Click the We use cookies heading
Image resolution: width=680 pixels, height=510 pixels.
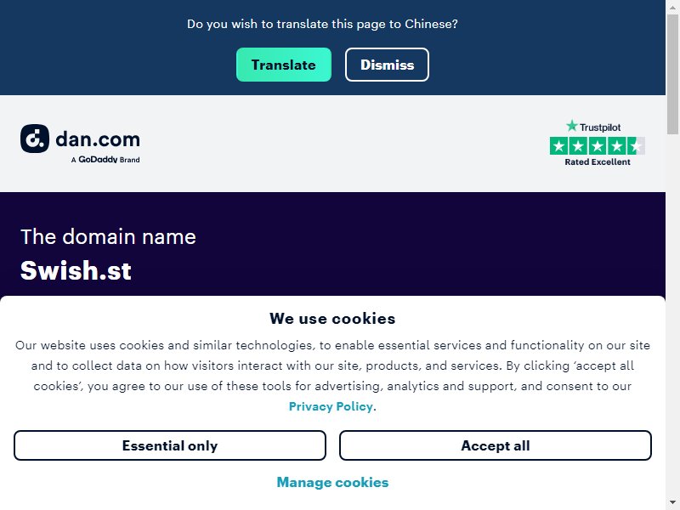(332, 318)
